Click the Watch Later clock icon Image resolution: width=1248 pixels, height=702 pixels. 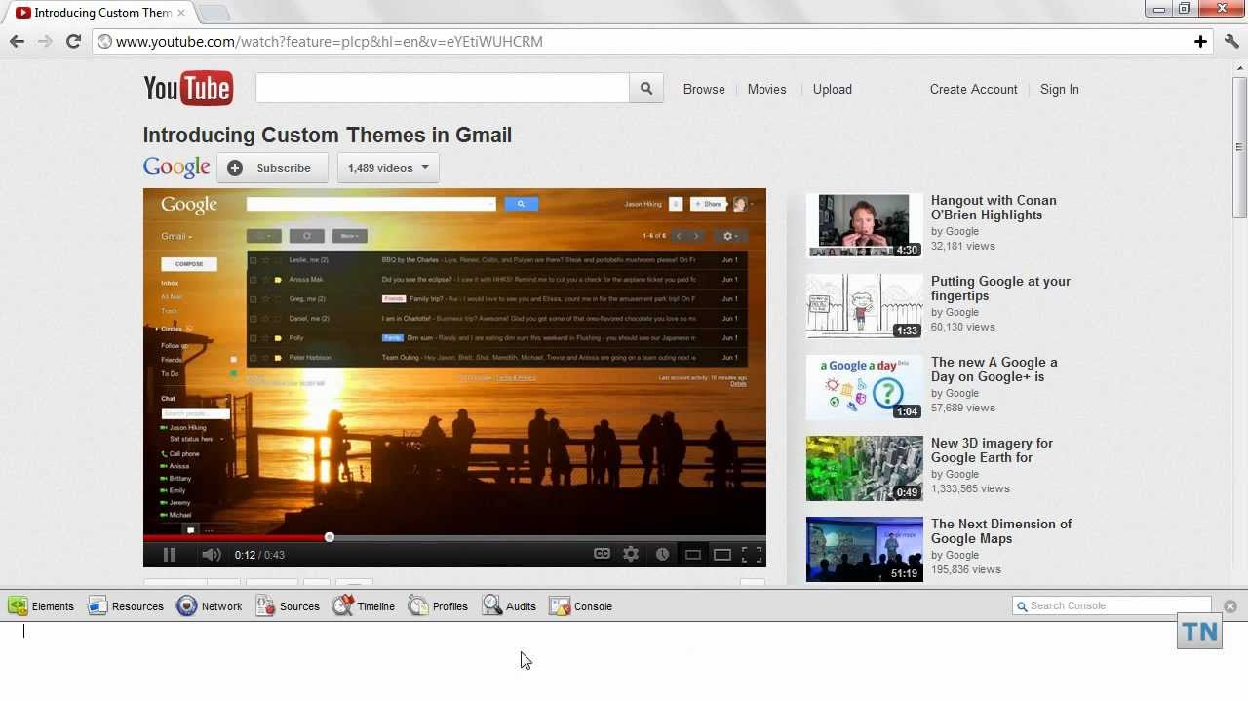coord(662,554)
